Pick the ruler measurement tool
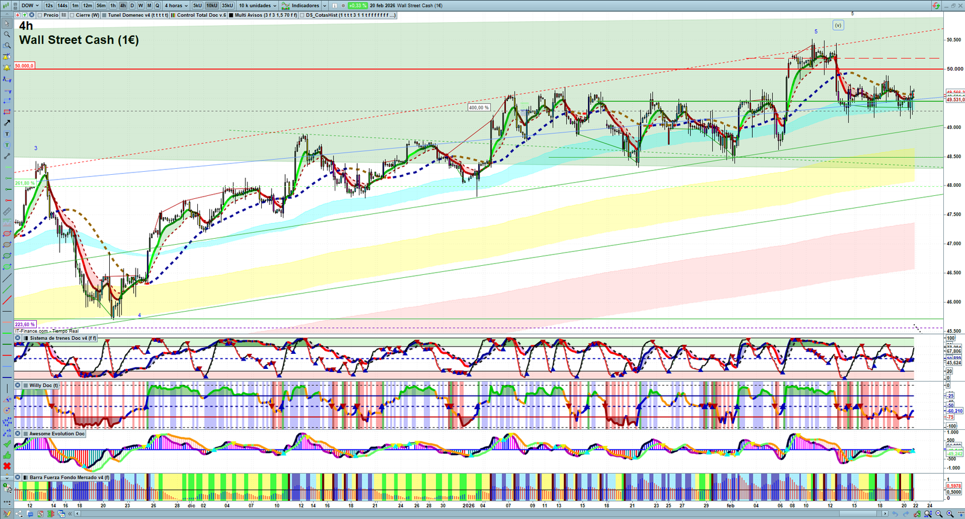This screenshot has width=965, height=519. click(7, 212)
